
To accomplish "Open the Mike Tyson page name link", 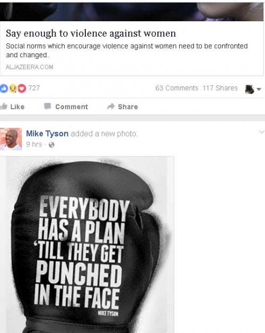I will pyautogui.click(x=47, y=134).
